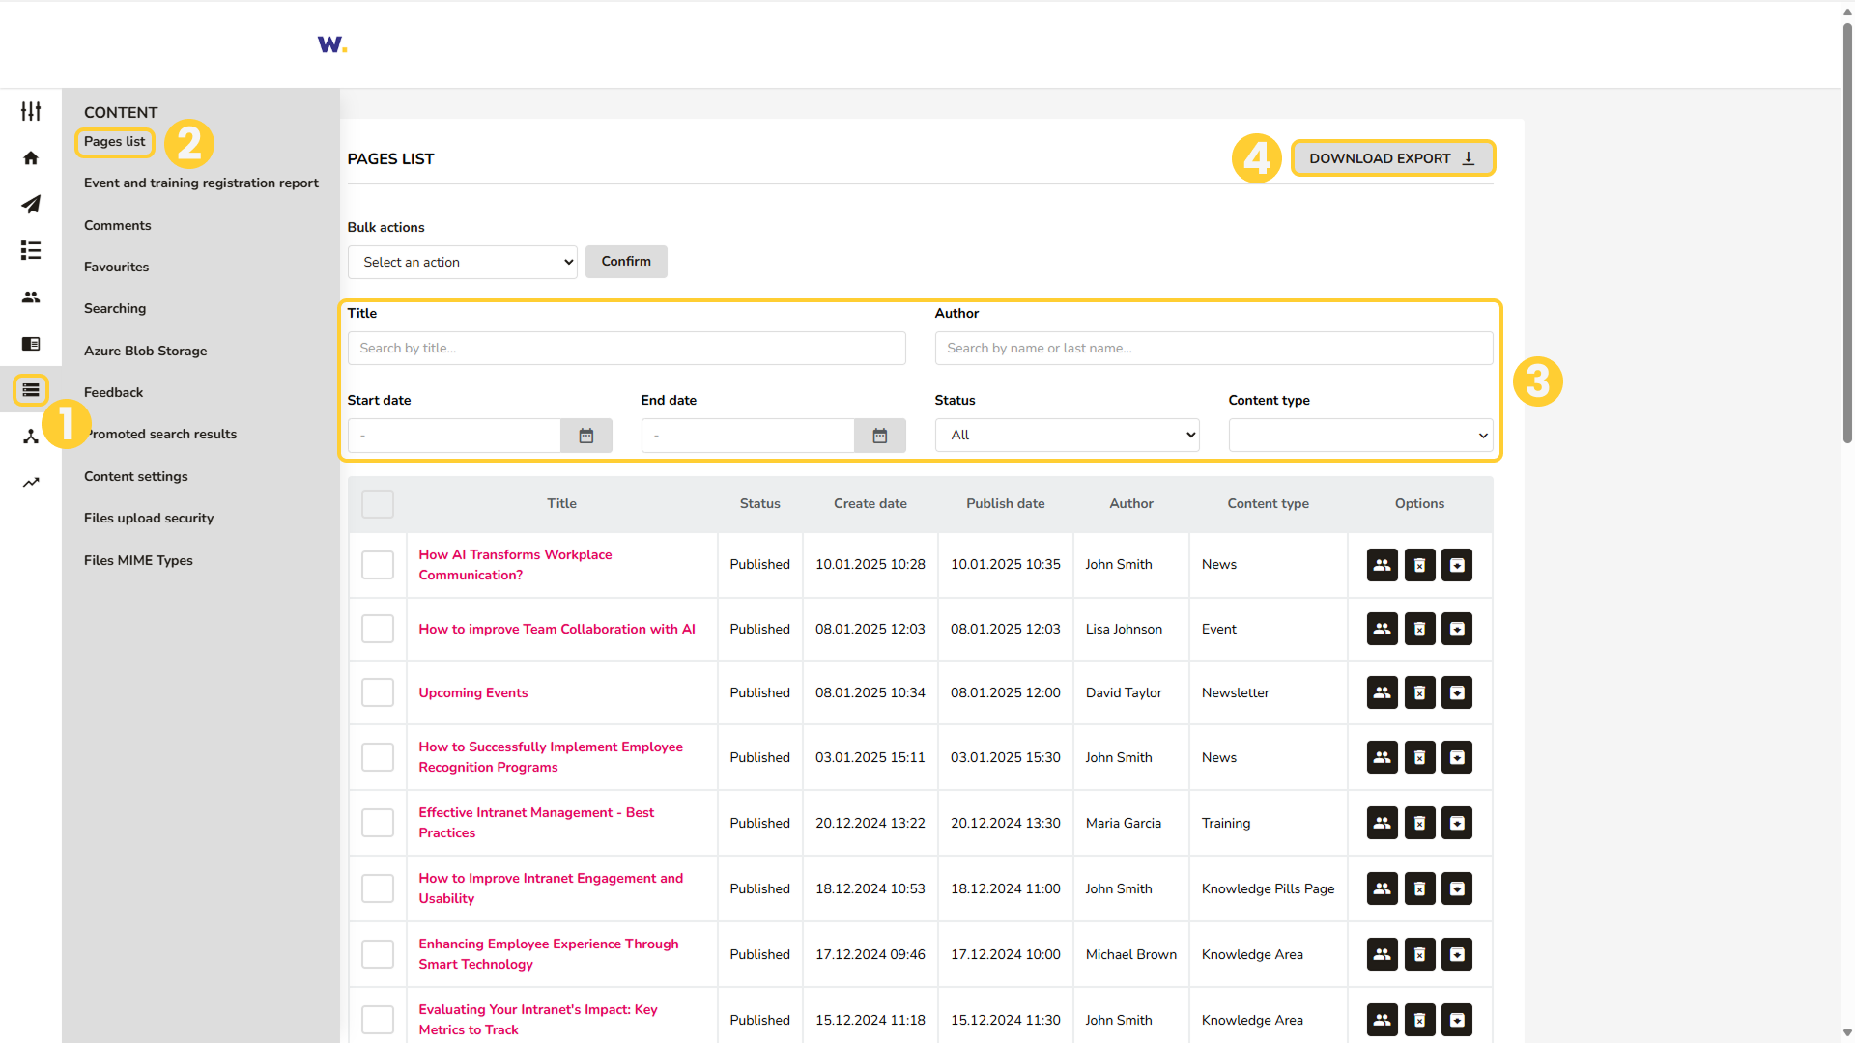1855x1043 pixels.
Task: Tick the select-all checkbox in table header
Action: click(x=378, y=504)
